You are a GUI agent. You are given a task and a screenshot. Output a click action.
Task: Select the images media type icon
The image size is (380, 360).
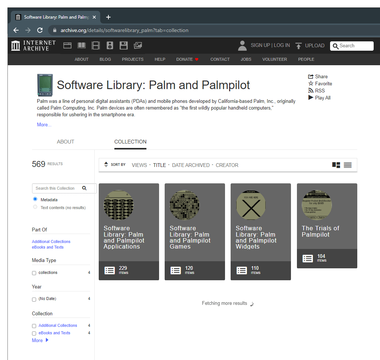[x=138, y=45]
